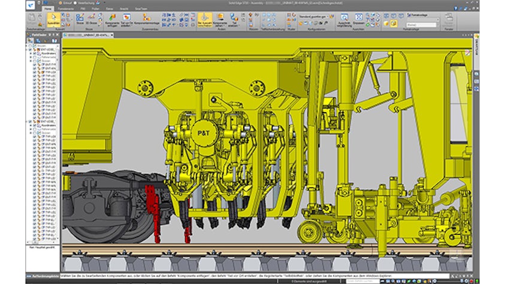Click the Teil ersetzen tool
This screenshot has height=284, width=505.
(234, 20)
